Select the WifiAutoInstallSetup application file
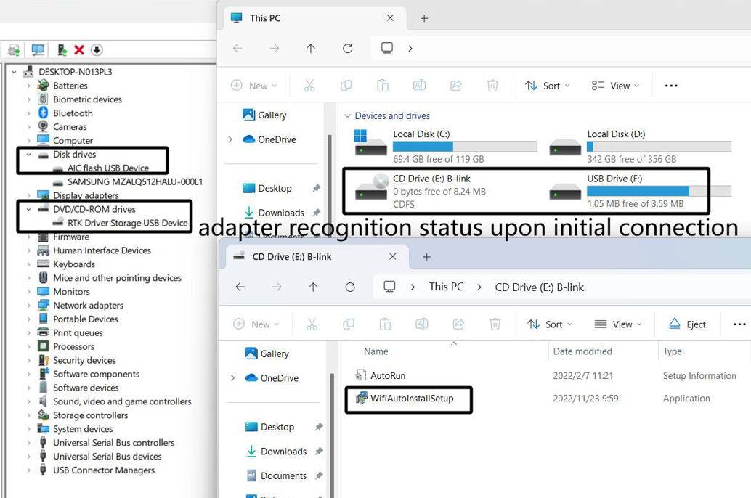751x498 pixels. point(405,399)
